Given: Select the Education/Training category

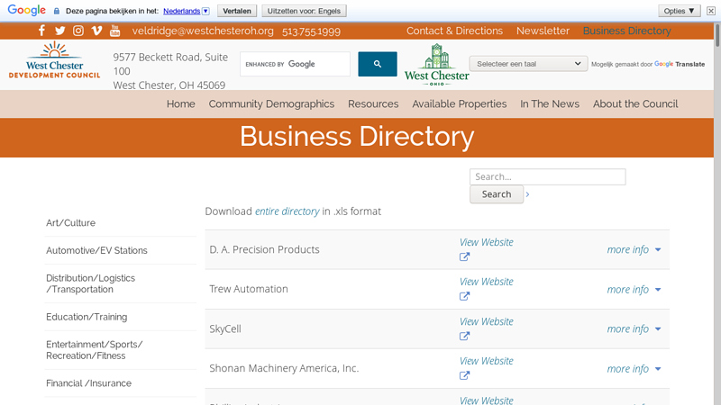Looking at the screenshot, I should pos(87,317).
